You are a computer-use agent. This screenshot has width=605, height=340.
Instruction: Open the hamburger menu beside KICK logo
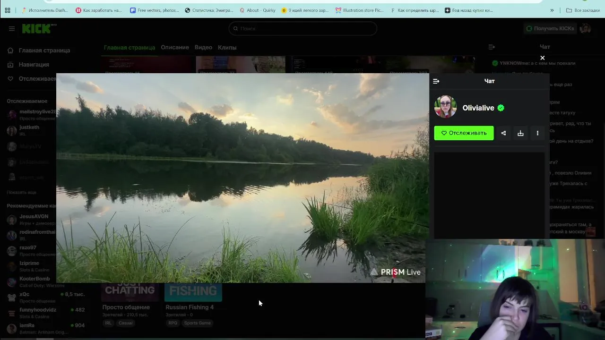(11, 29)
